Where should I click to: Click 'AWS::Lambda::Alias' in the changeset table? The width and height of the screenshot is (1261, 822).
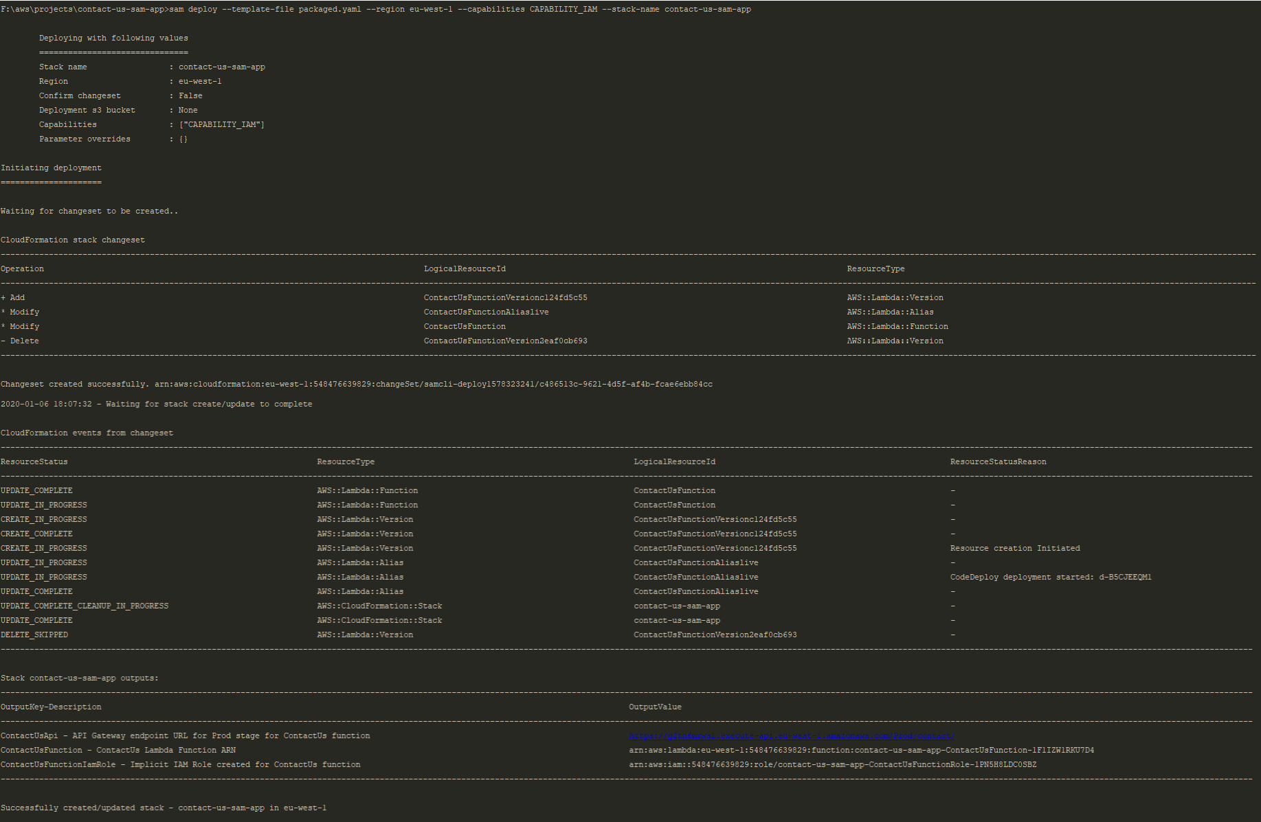(891, 312)
